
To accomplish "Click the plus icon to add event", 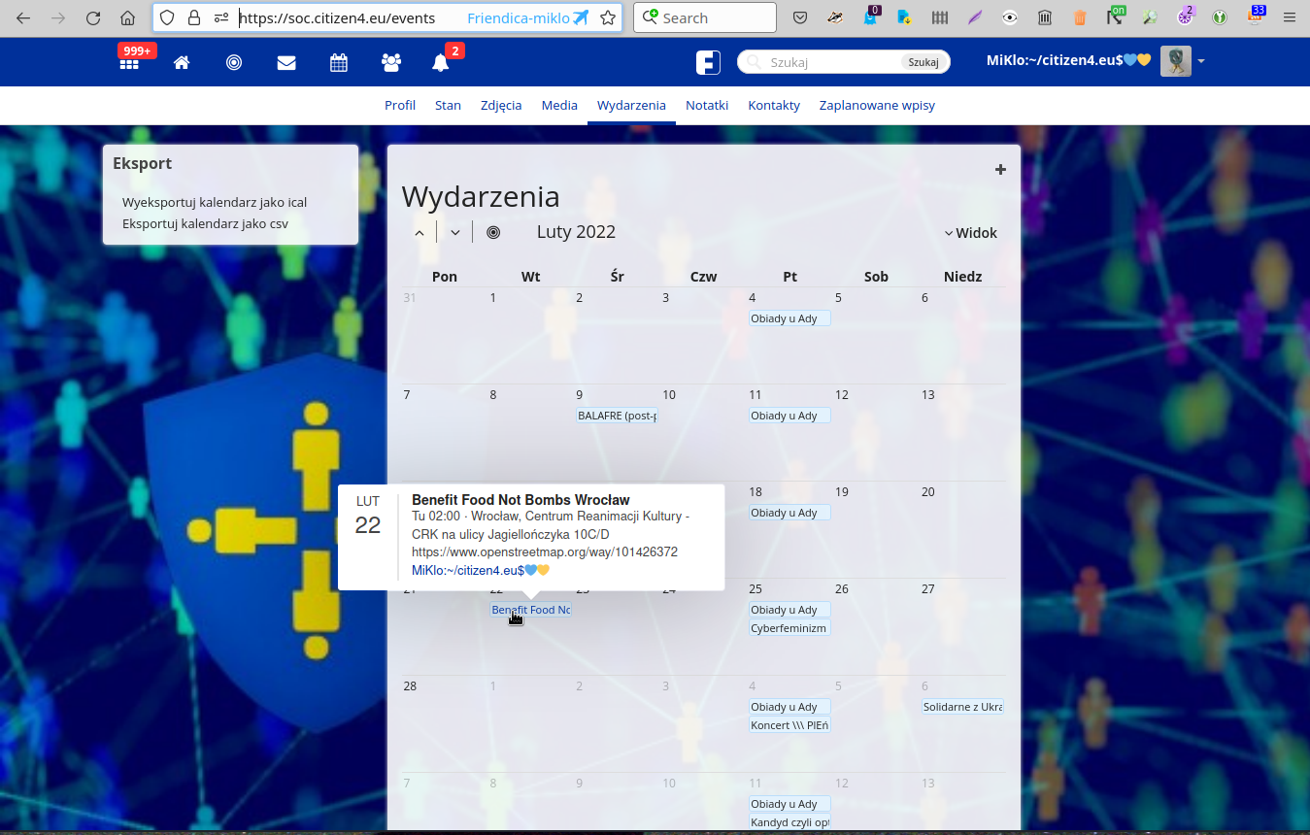I will [x=1000, y=170].
